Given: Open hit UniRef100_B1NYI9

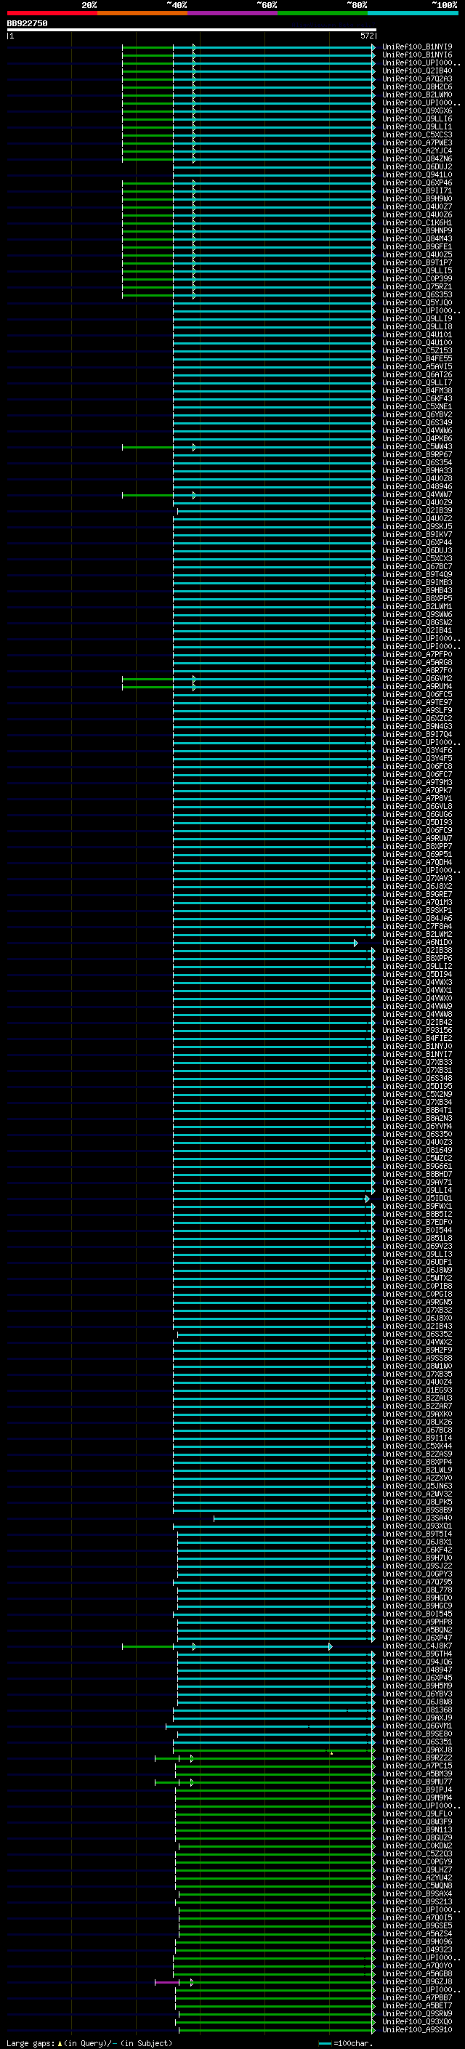Looking at the screenshot, I should 417,47.
